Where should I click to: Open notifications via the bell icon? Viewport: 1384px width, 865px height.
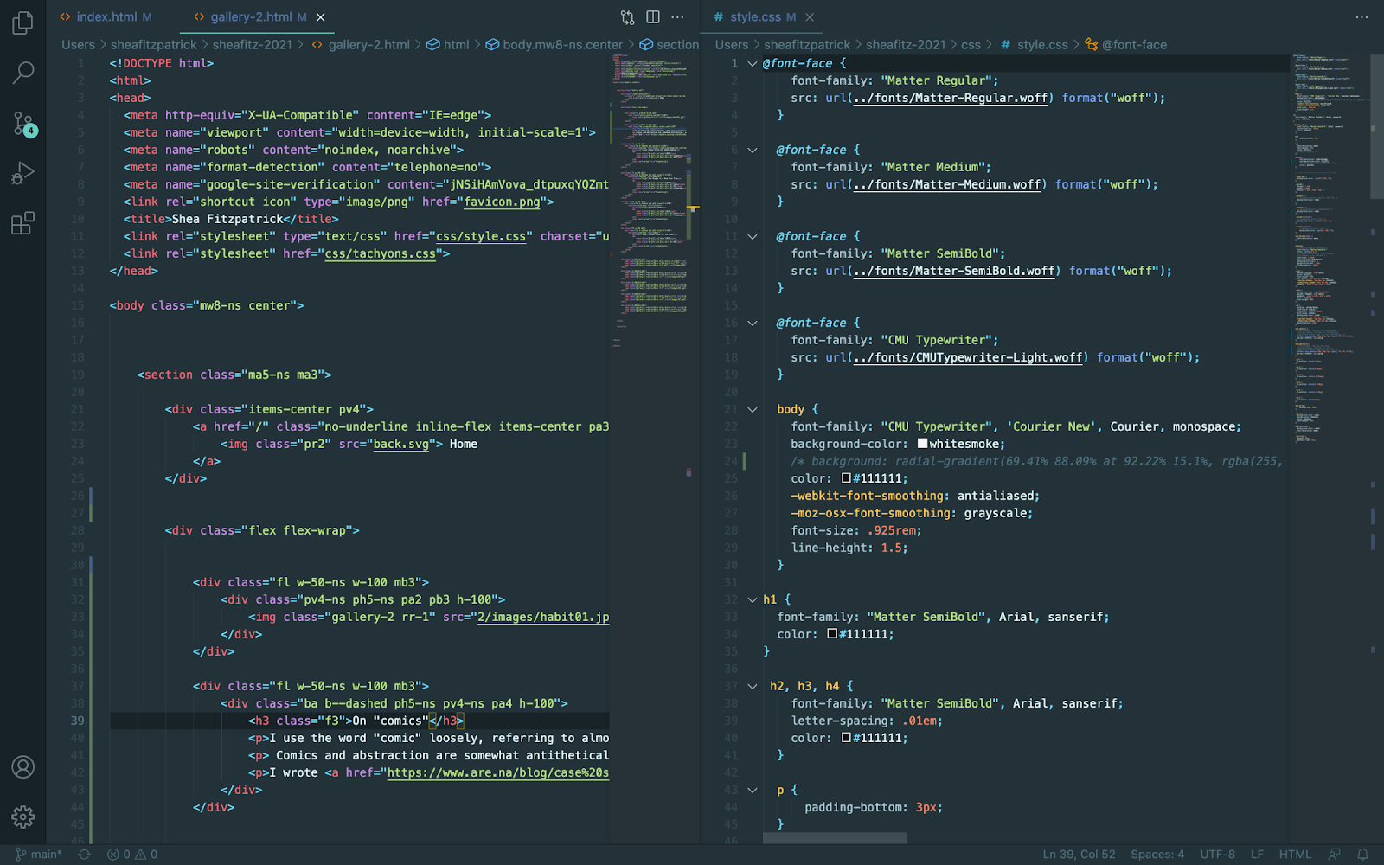1365,854
